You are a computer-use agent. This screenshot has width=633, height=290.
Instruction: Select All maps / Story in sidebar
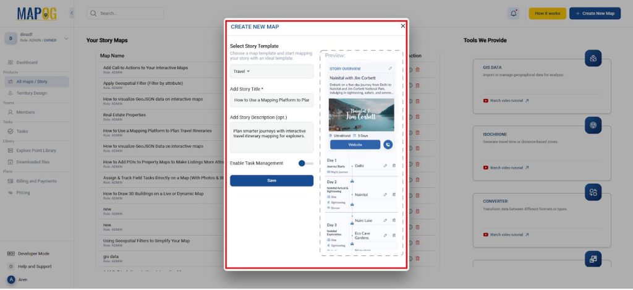(36, 82)
